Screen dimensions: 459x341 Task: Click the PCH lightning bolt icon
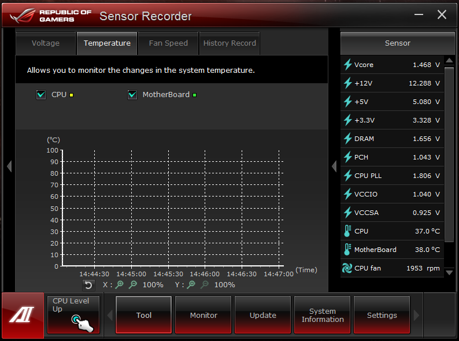coord(348,157)
